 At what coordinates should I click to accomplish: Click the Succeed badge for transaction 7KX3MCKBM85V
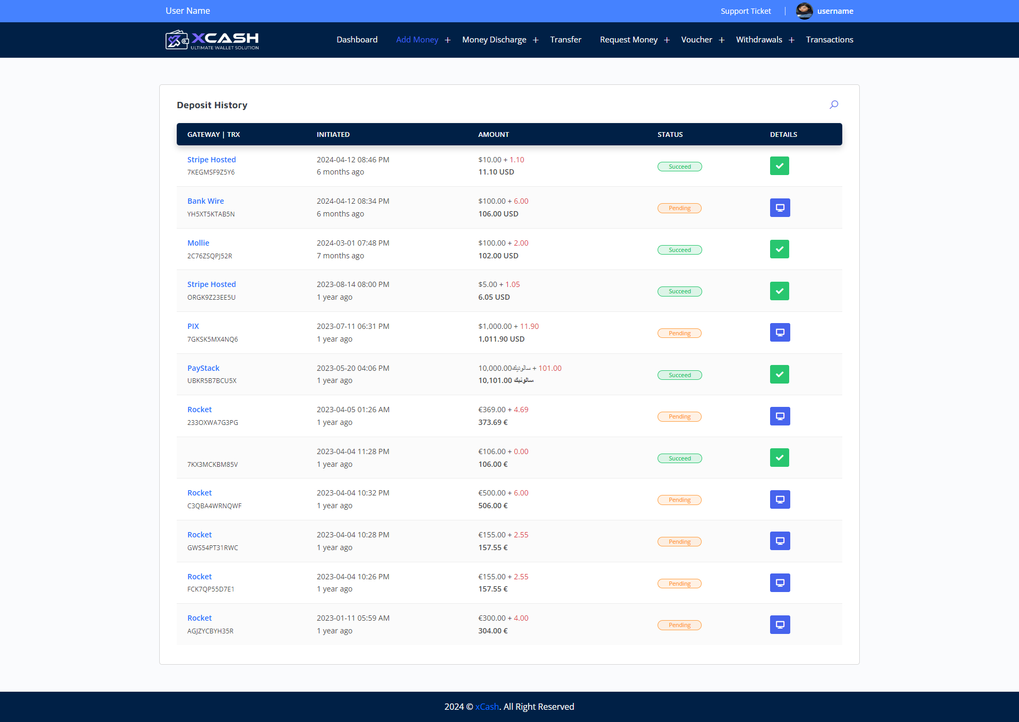tap(679, 458)
